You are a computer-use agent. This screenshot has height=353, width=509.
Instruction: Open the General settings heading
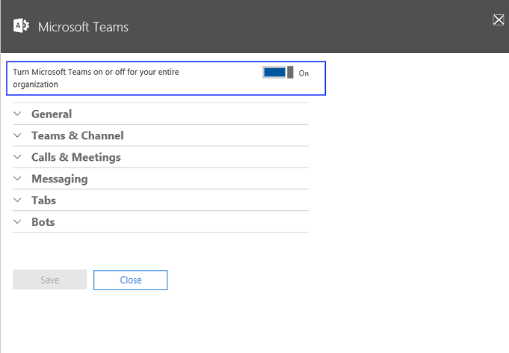(x=52, y=114)
